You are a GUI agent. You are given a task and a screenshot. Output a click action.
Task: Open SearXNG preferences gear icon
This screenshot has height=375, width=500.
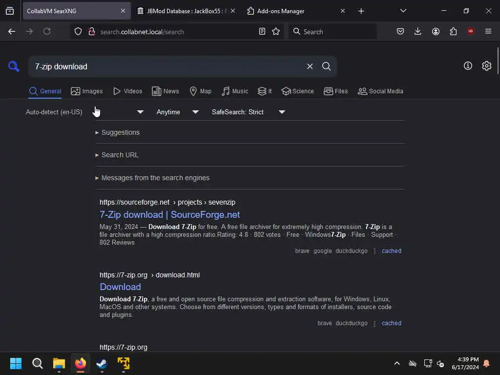(487, 66)
